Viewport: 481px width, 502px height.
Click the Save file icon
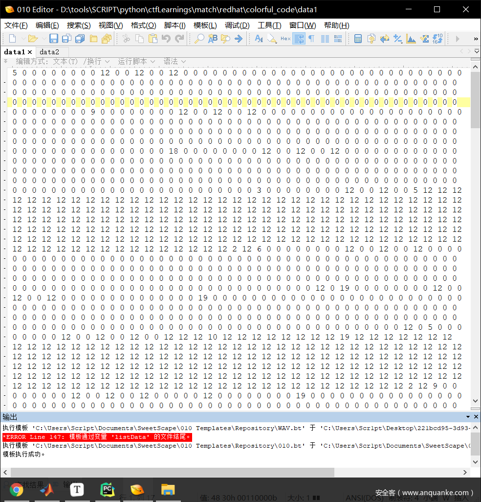pos(54,39)
